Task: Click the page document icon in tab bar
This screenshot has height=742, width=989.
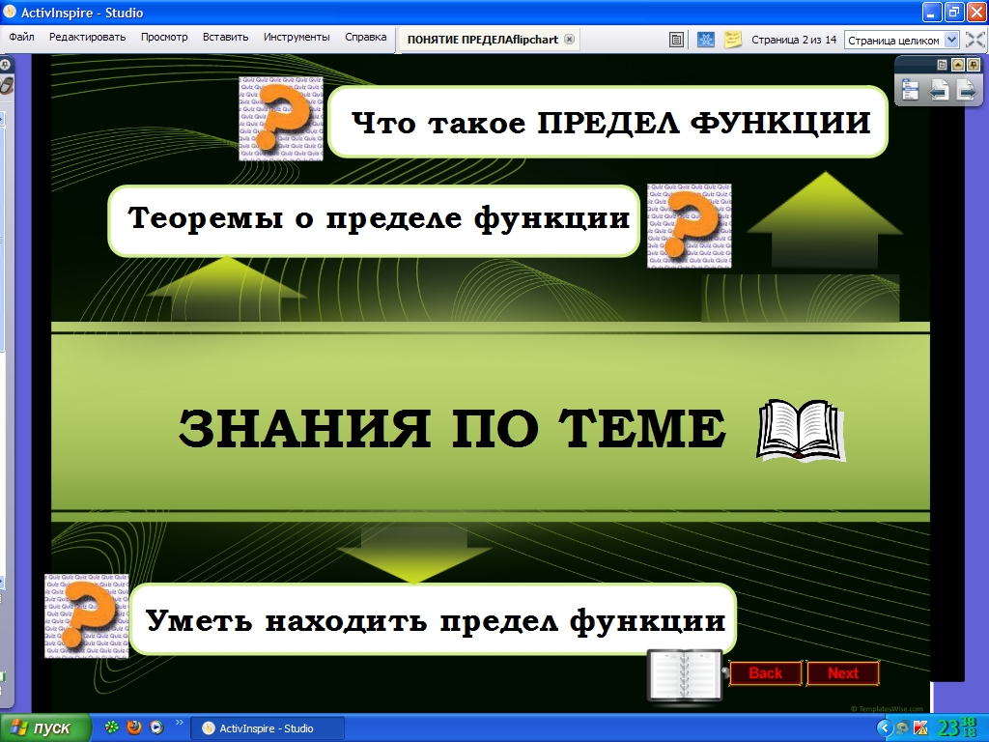Action: [677, 40]
